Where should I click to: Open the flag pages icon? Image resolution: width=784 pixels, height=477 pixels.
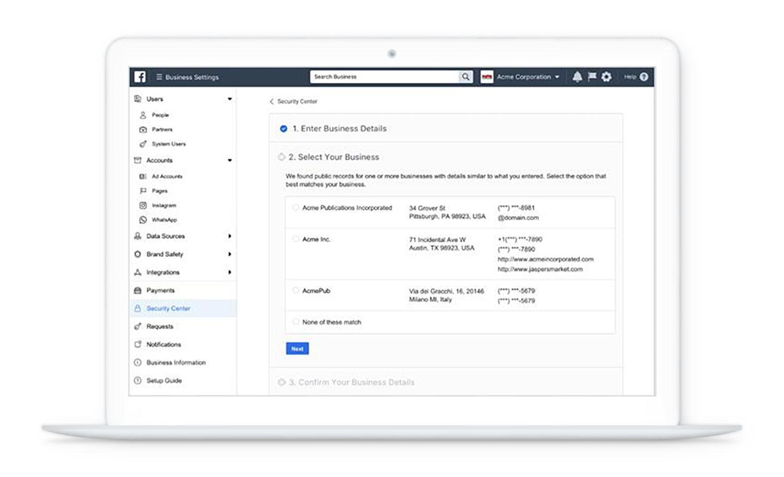592,77
